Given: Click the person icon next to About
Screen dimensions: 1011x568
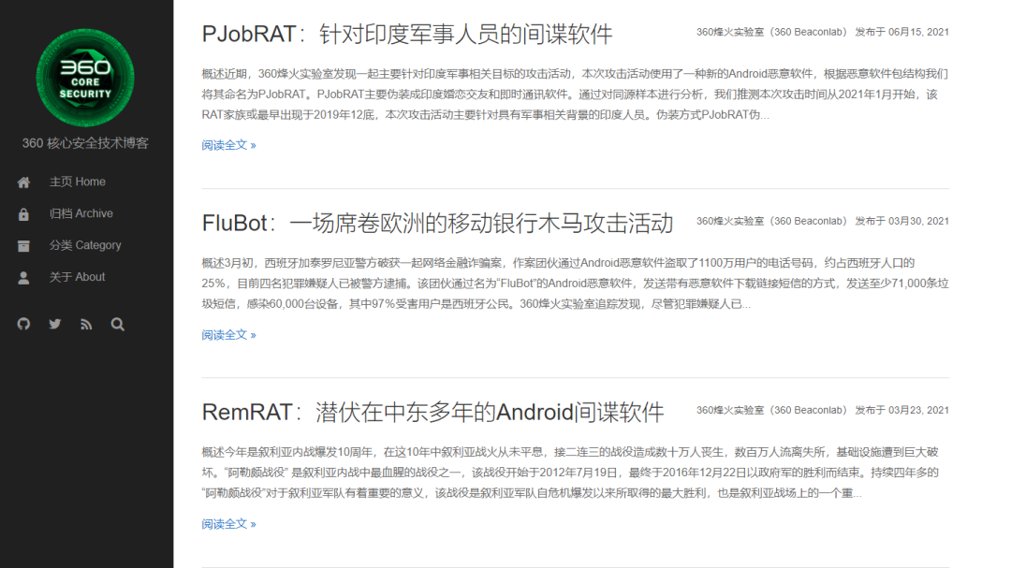Looking at the screenshot, I should pos(23,277).
